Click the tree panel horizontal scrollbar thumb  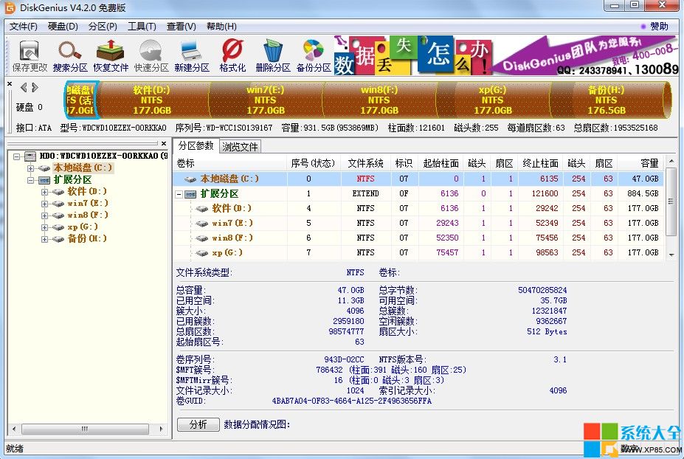pyautogui.click(x=85, y=429)
